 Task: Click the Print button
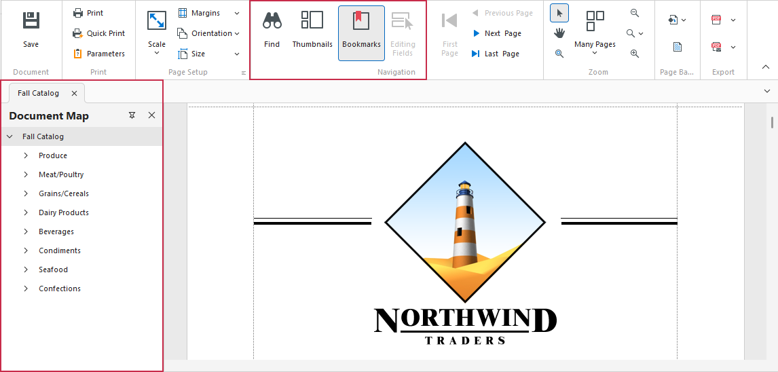click(88, 13)
